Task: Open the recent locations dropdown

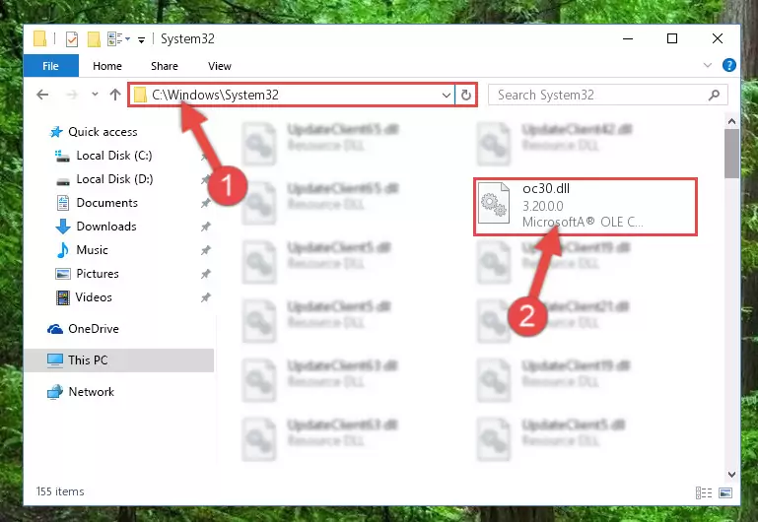Action: pos(95,95)
